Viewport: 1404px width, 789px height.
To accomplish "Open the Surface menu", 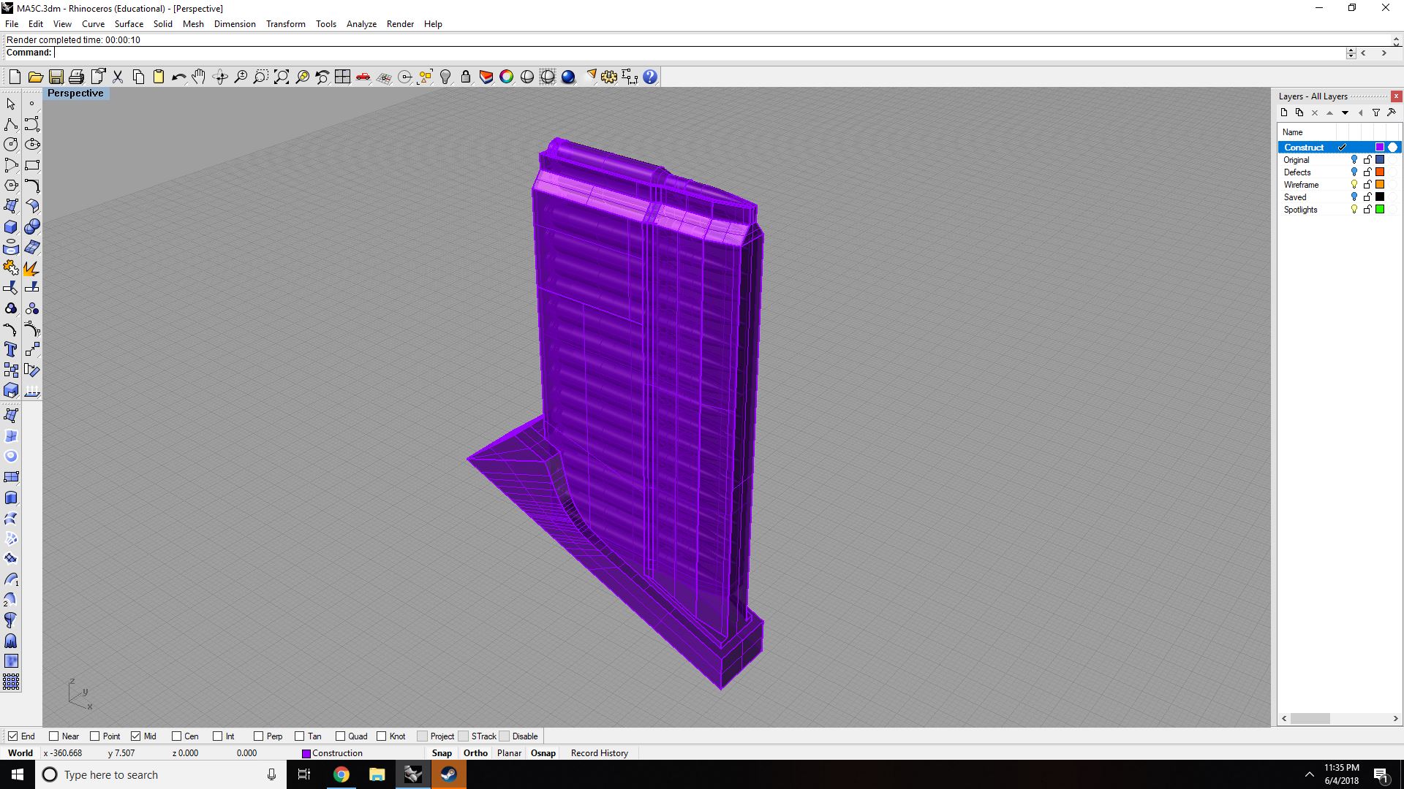I will coord(129,24).
